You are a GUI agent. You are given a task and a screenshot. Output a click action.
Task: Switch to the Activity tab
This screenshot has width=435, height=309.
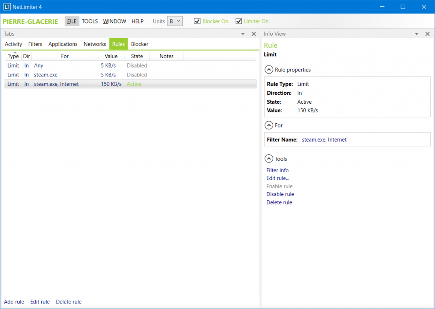13,44
